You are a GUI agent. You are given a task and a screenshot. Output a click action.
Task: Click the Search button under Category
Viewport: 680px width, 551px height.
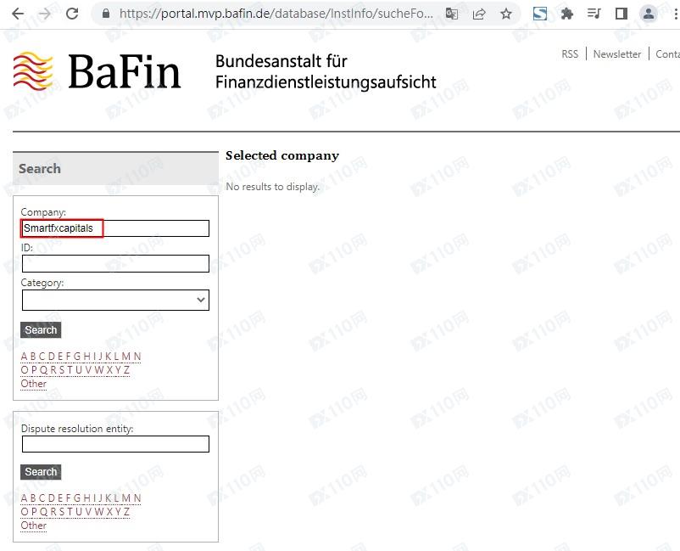(41, 330)
